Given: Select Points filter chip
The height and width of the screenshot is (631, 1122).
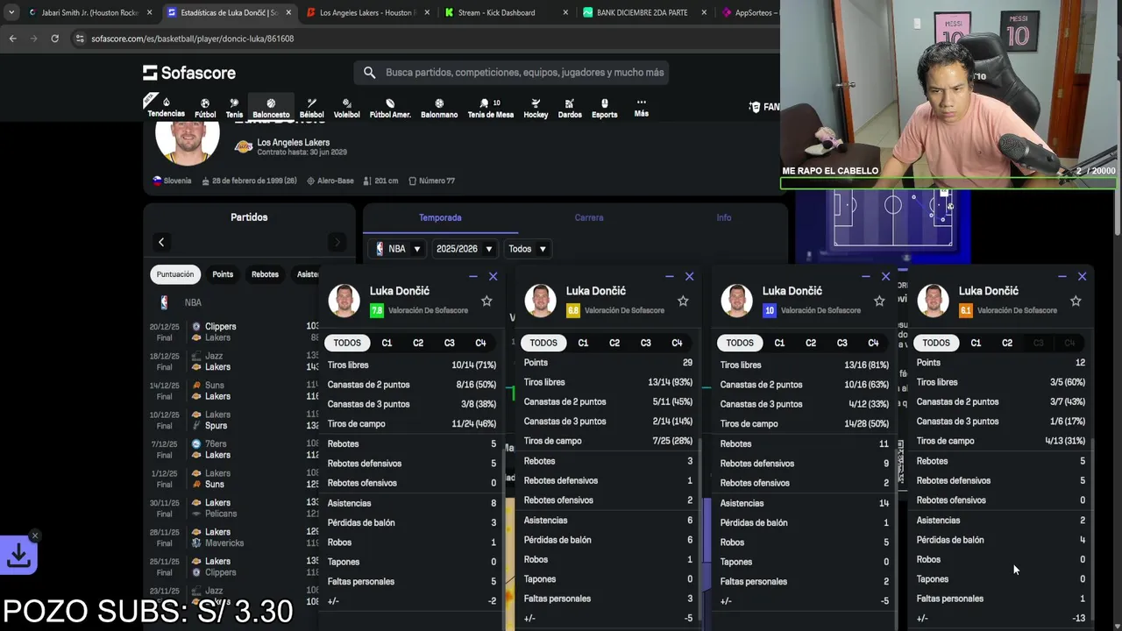Looking at the screenshot, I should point(223,274).
